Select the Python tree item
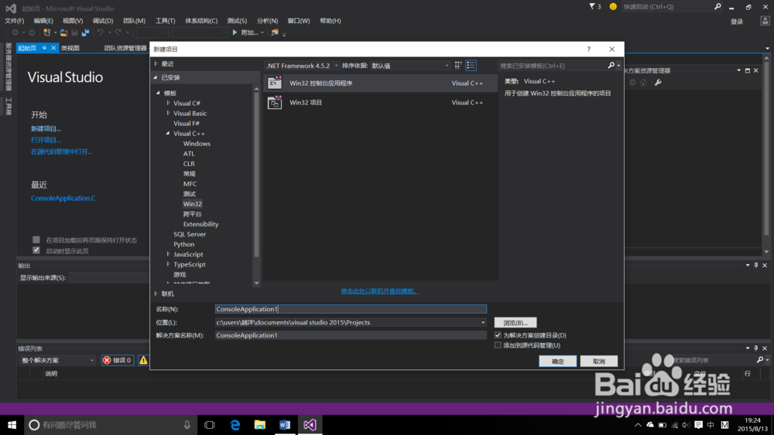774x435 pixels. tap(183, 244)
